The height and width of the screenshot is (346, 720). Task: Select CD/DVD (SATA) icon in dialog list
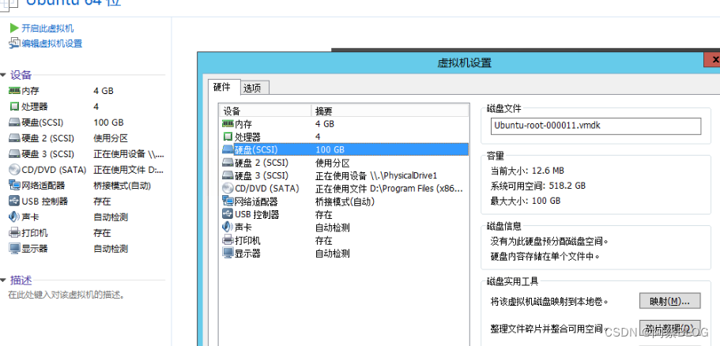point(228,188)
